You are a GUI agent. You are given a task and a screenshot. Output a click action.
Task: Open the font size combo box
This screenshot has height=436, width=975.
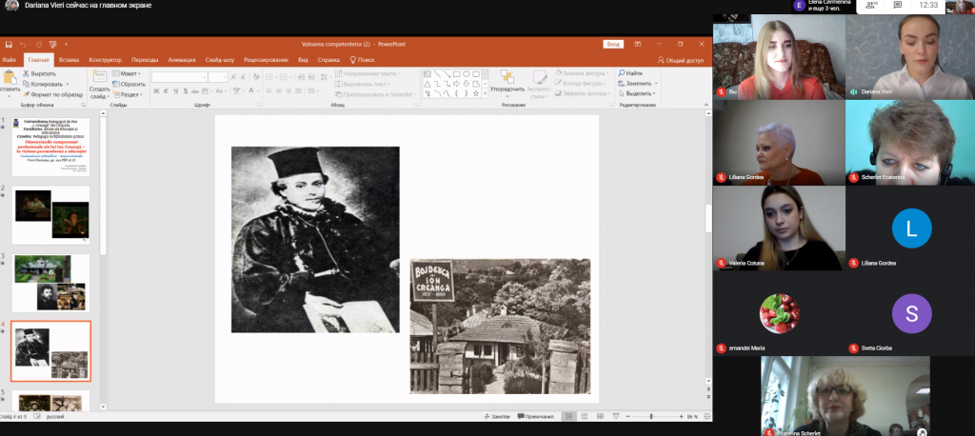tap(218, 77)
